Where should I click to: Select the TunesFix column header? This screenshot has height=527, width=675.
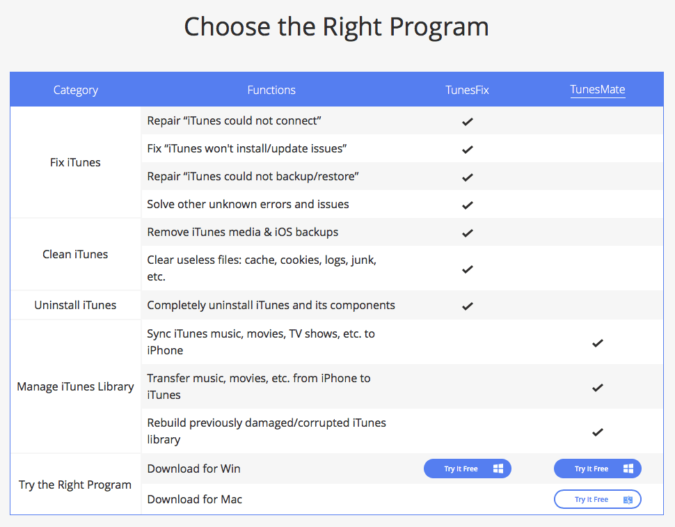coord(468,90)
